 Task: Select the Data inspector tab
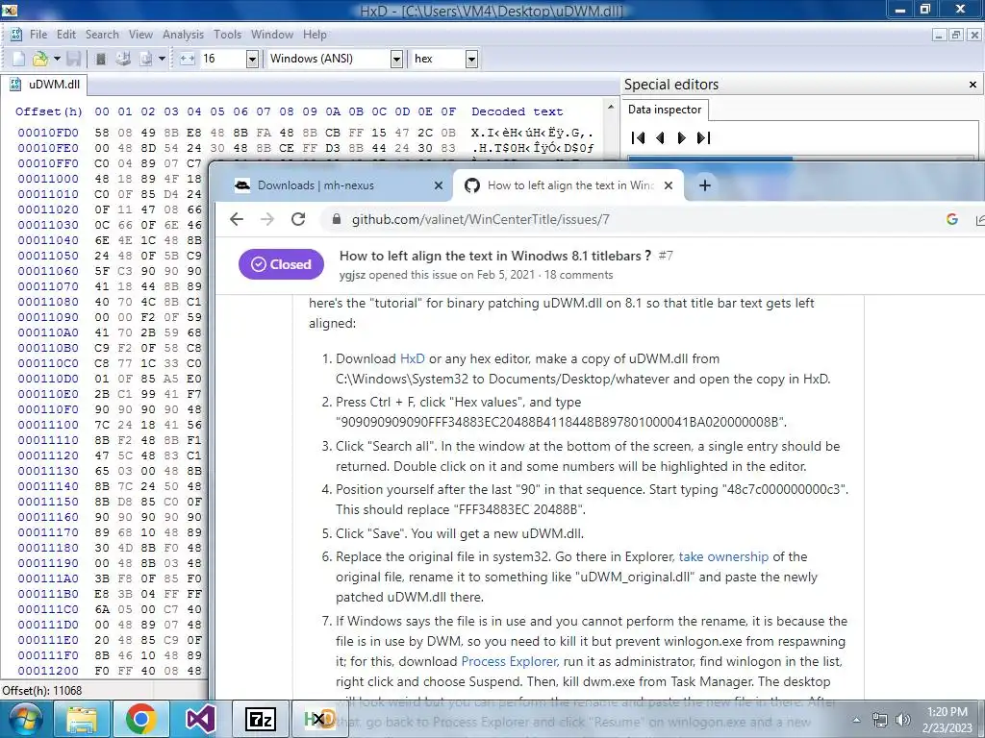[665, 110]
